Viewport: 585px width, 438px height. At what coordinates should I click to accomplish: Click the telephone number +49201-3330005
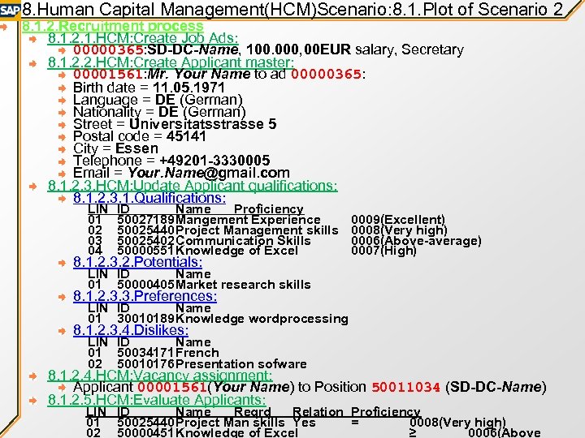click(x=214, y=161)
